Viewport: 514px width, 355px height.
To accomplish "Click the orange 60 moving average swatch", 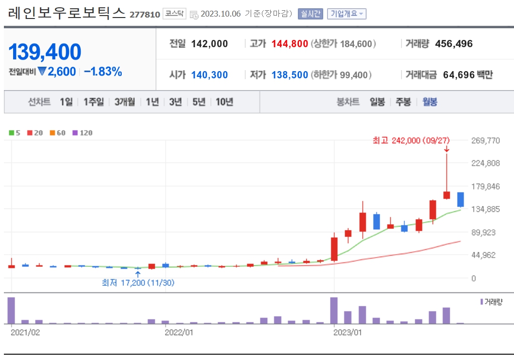I will (53, 133).
